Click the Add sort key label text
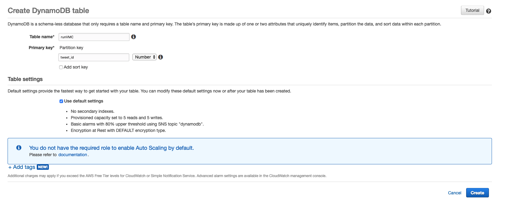The height and width of the screenshot is (208, 505). [76, 67]
